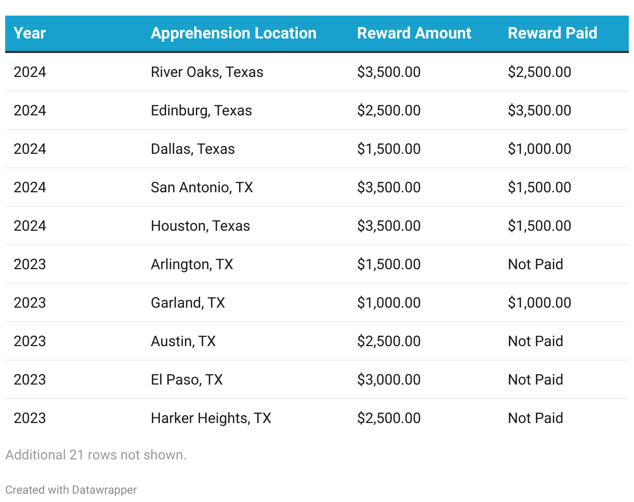Click the Apprehension Location column header

[233, 33]
